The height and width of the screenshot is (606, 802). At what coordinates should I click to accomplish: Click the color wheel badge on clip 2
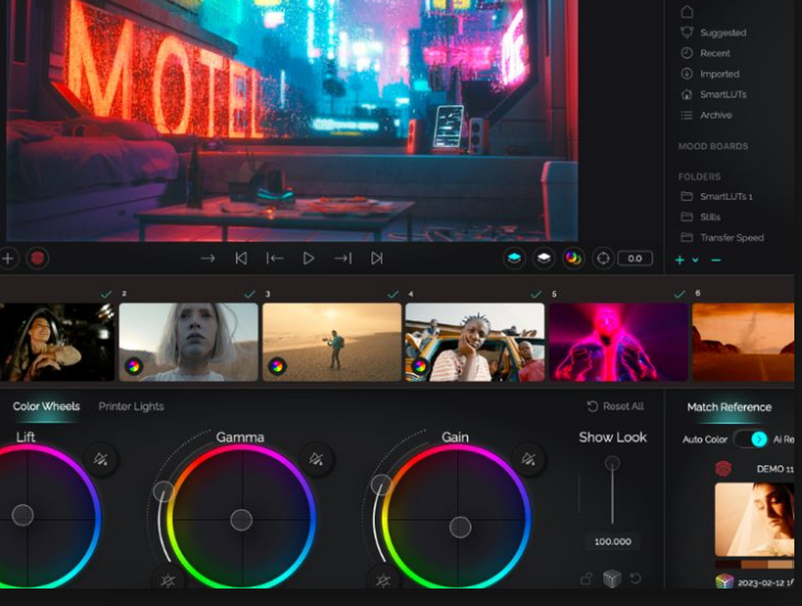coord(133,366)
